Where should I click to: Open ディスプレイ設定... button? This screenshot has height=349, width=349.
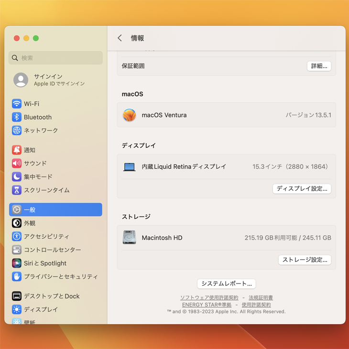[x=302, y=189]
